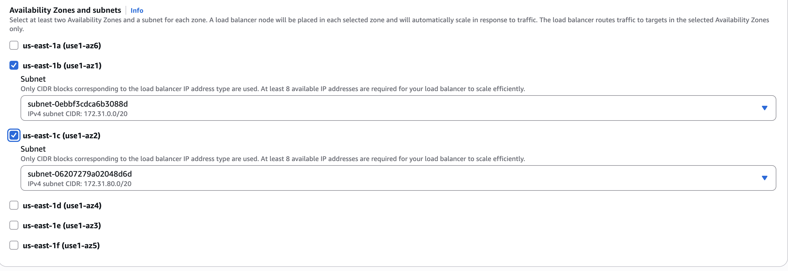Enable the us-east-1a availability zone checkbox
788x271 pixels.
click(x=14, y=46)
